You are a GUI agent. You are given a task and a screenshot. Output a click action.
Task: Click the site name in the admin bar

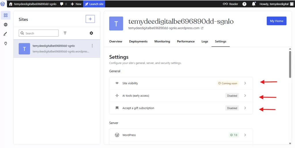[x=35, y=4]
